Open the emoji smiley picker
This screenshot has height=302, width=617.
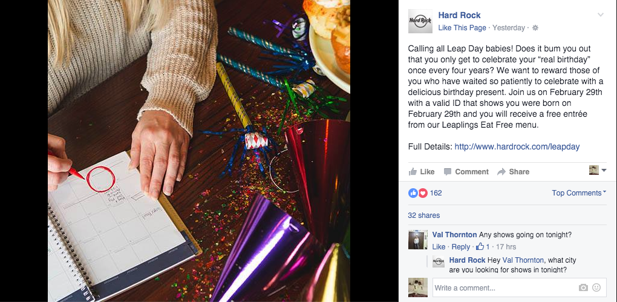click(596, 288)
